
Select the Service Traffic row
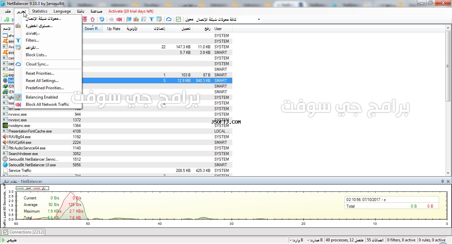tap(116, 171)
